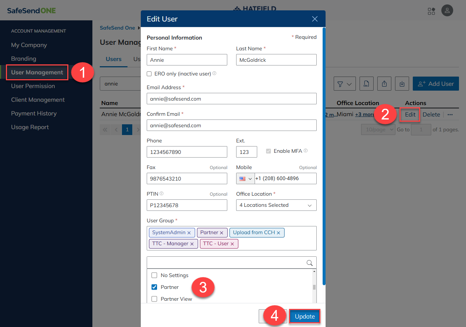
Task: Select the Users tab
Action: tap(113, 59)
